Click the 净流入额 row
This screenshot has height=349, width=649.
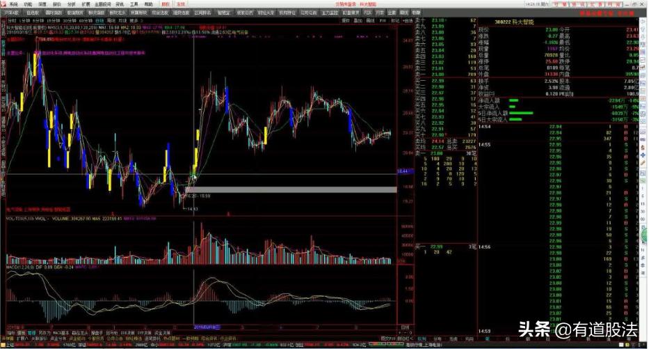[559, 101]
